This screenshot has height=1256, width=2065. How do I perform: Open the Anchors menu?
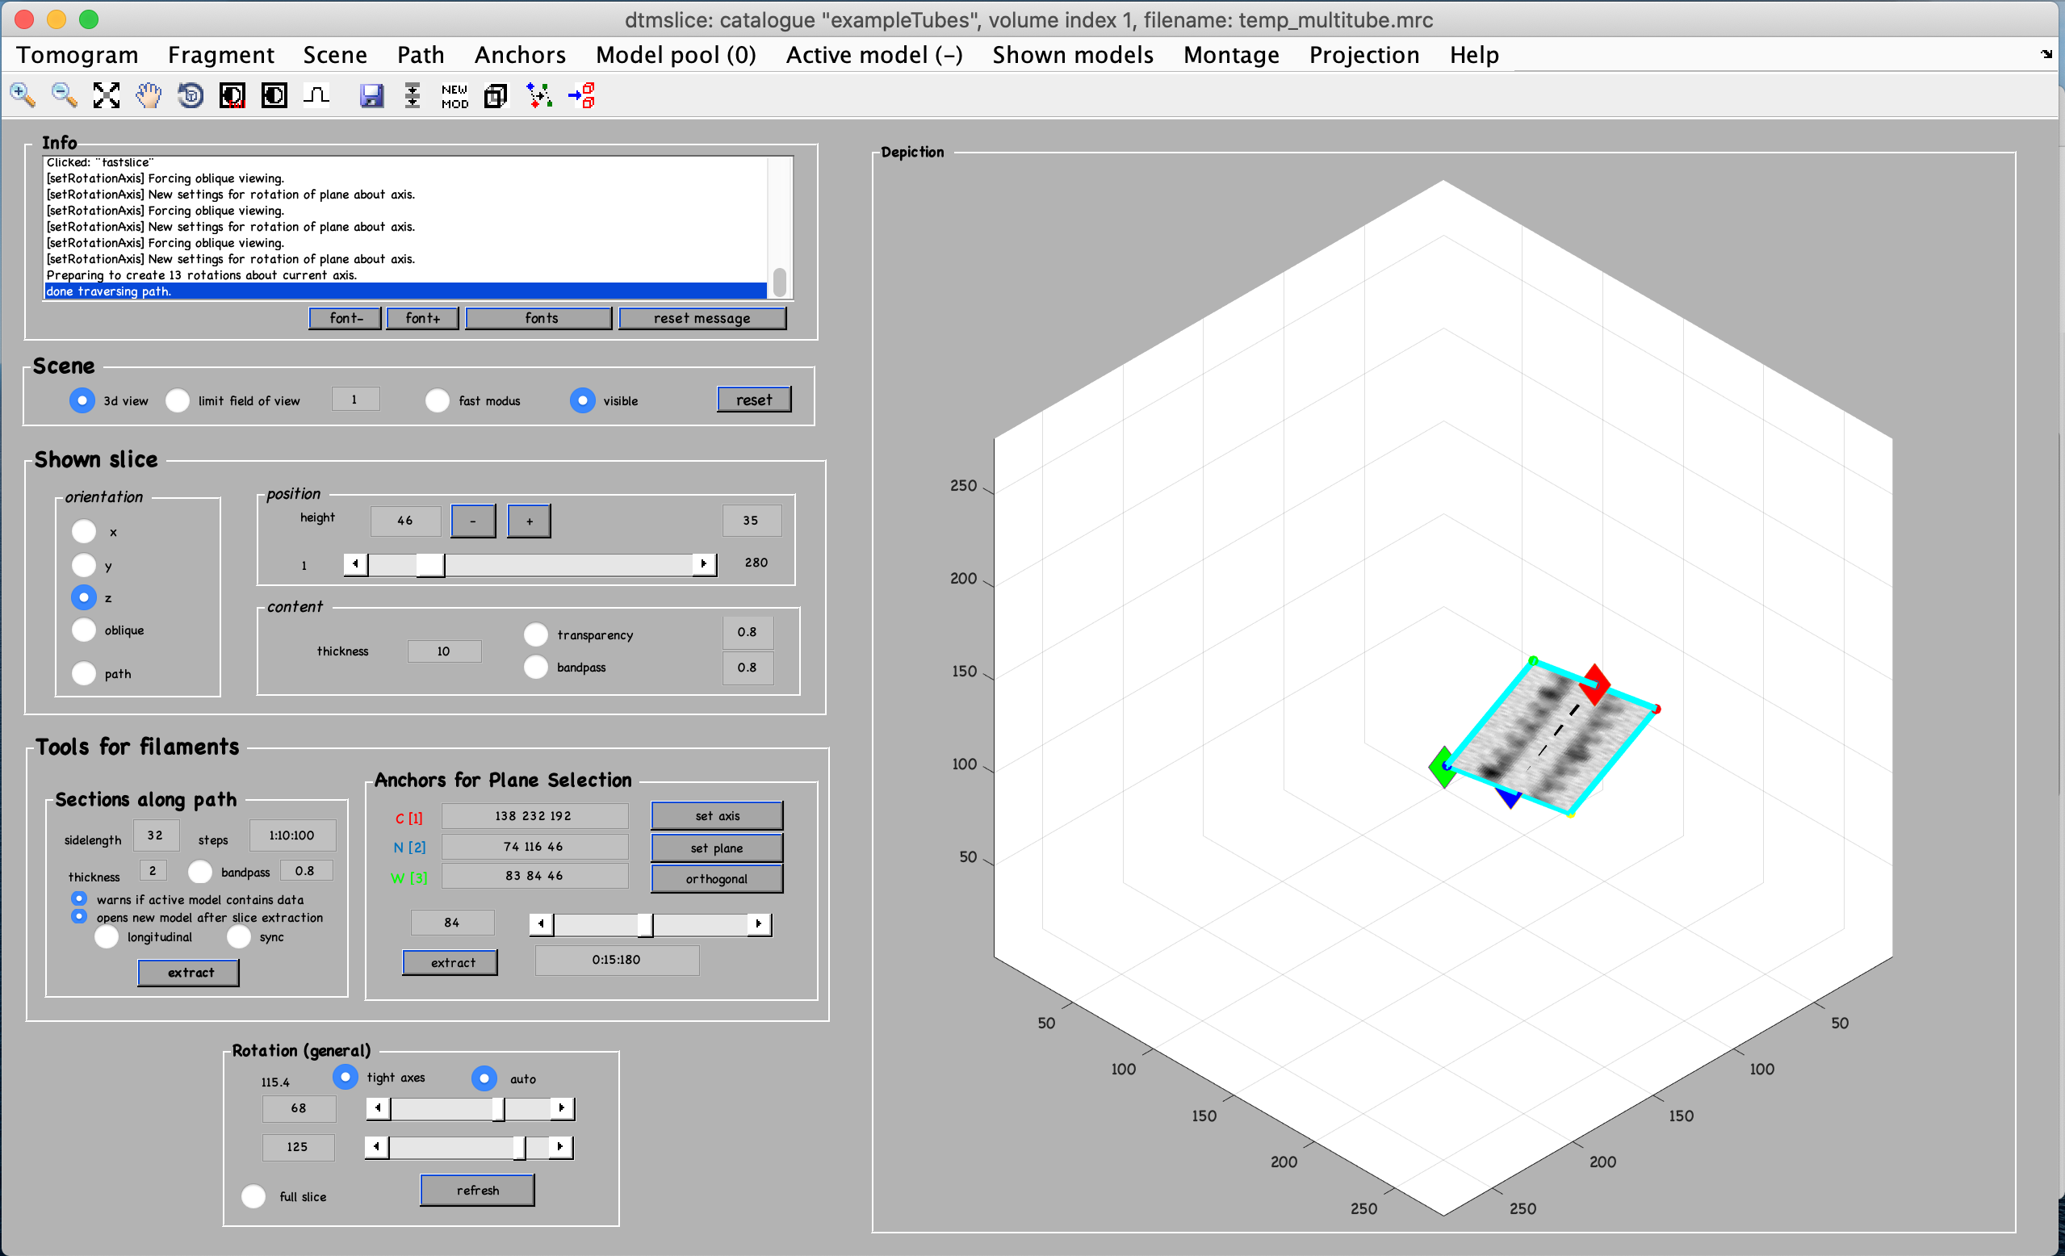(520, 56)
